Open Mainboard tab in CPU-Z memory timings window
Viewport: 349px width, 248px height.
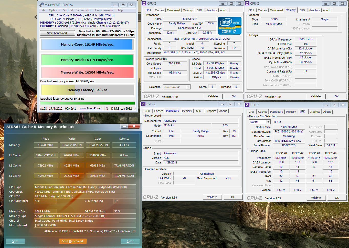277,10
